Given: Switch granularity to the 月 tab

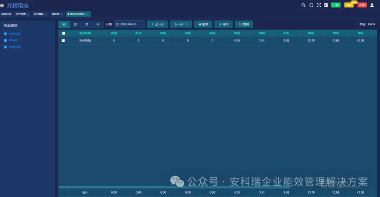Looking at the screenshot, I should point(86,24).
